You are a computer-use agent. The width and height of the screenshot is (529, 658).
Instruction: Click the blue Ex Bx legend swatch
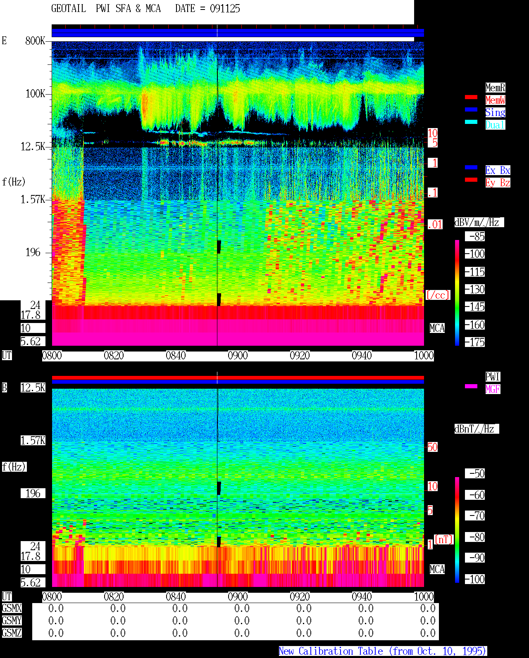[471, 167]
